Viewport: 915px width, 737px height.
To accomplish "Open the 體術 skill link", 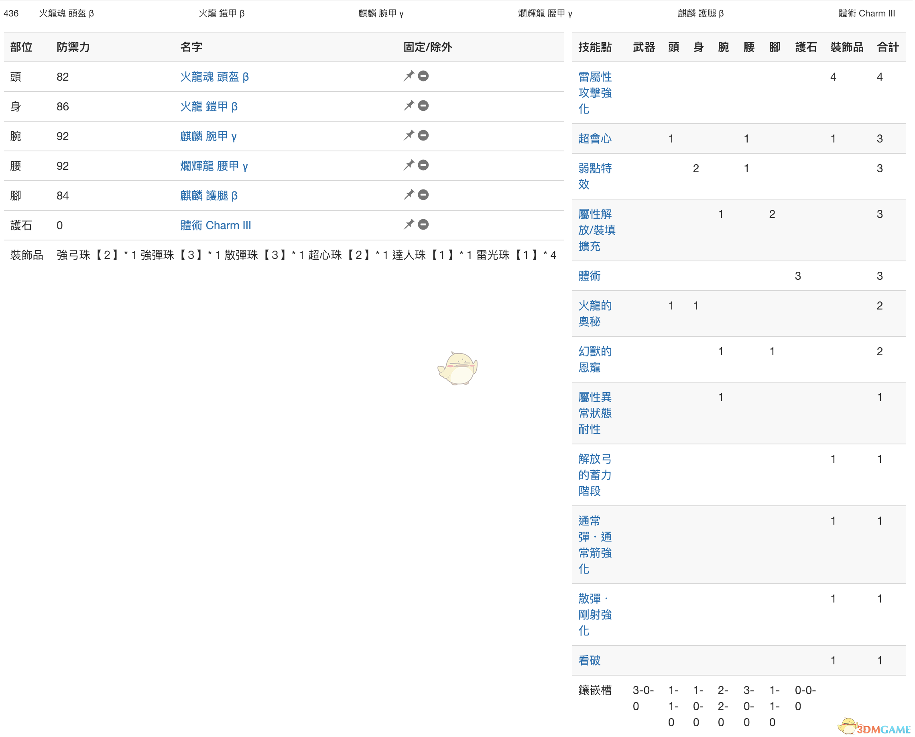I will pyautogui.click(x=590, y=276).
